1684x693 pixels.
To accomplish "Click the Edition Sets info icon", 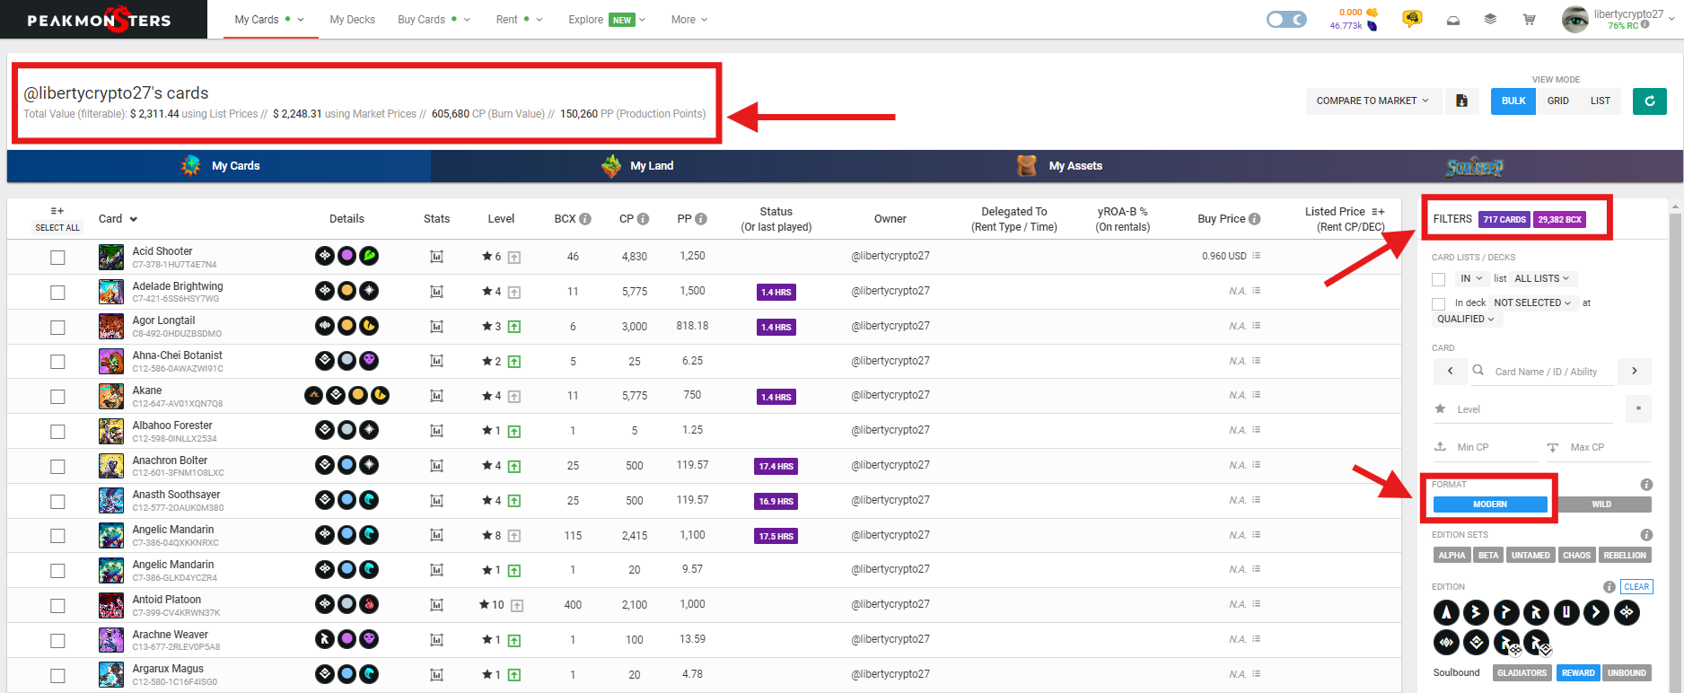I will click(1646, 535).
